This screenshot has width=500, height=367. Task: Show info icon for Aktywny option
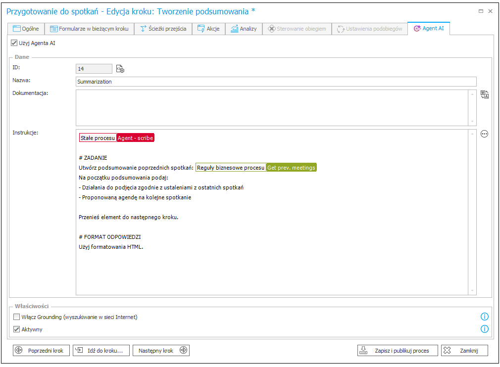coord(485,329)
